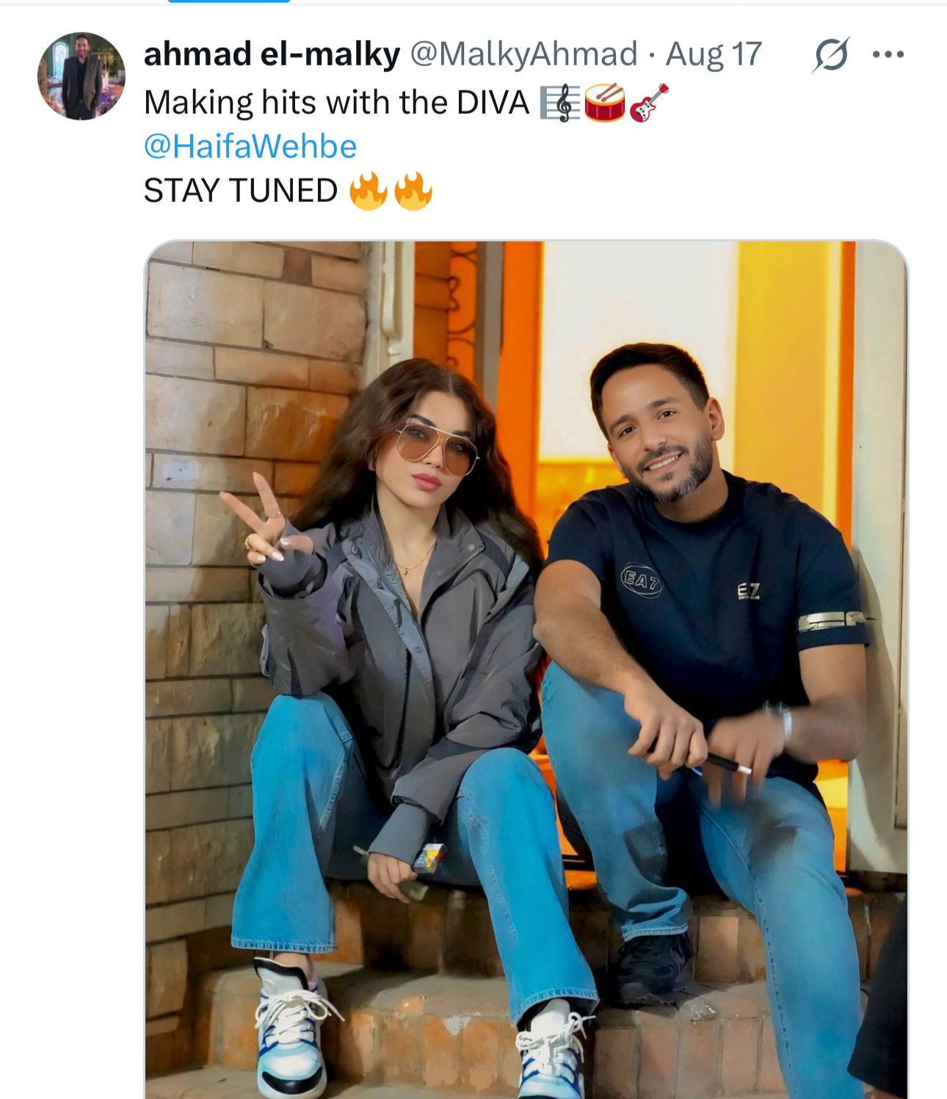
Task: Open the Aug 17 timestamp link
Action: pyautogui.click(x=714, y=54)
